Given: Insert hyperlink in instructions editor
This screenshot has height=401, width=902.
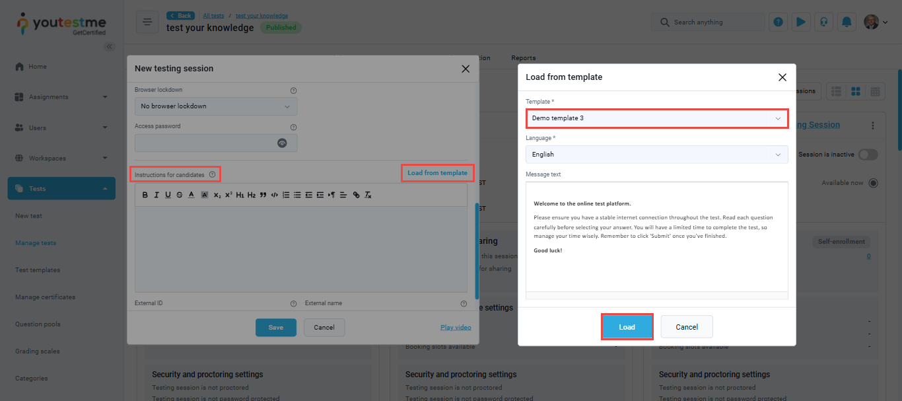Looking at the screenshot, I should [357, 195].
